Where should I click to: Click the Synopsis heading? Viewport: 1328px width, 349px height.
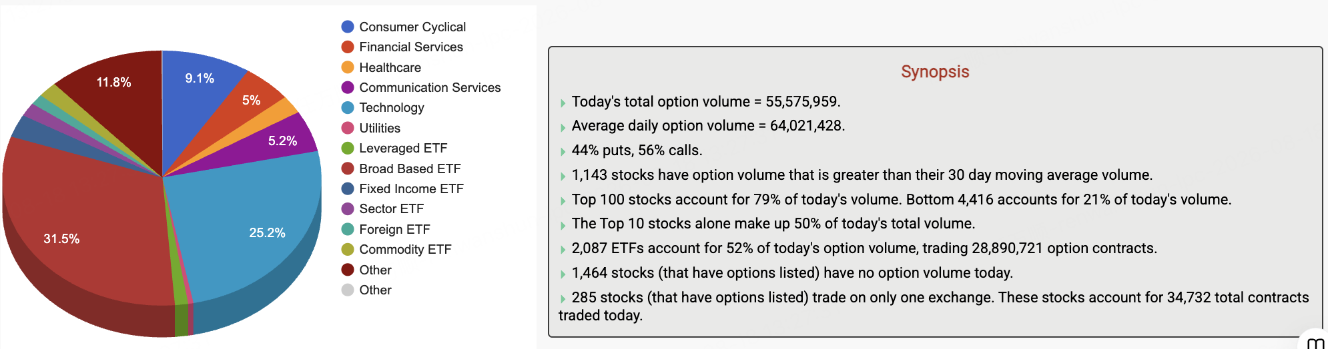click(935, 71)
